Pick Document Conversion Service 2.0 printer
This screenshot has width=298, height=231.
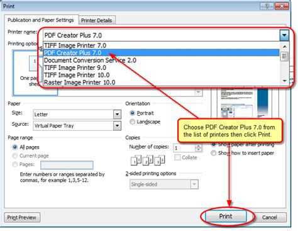pyautogui.click(x=162, y=60)
